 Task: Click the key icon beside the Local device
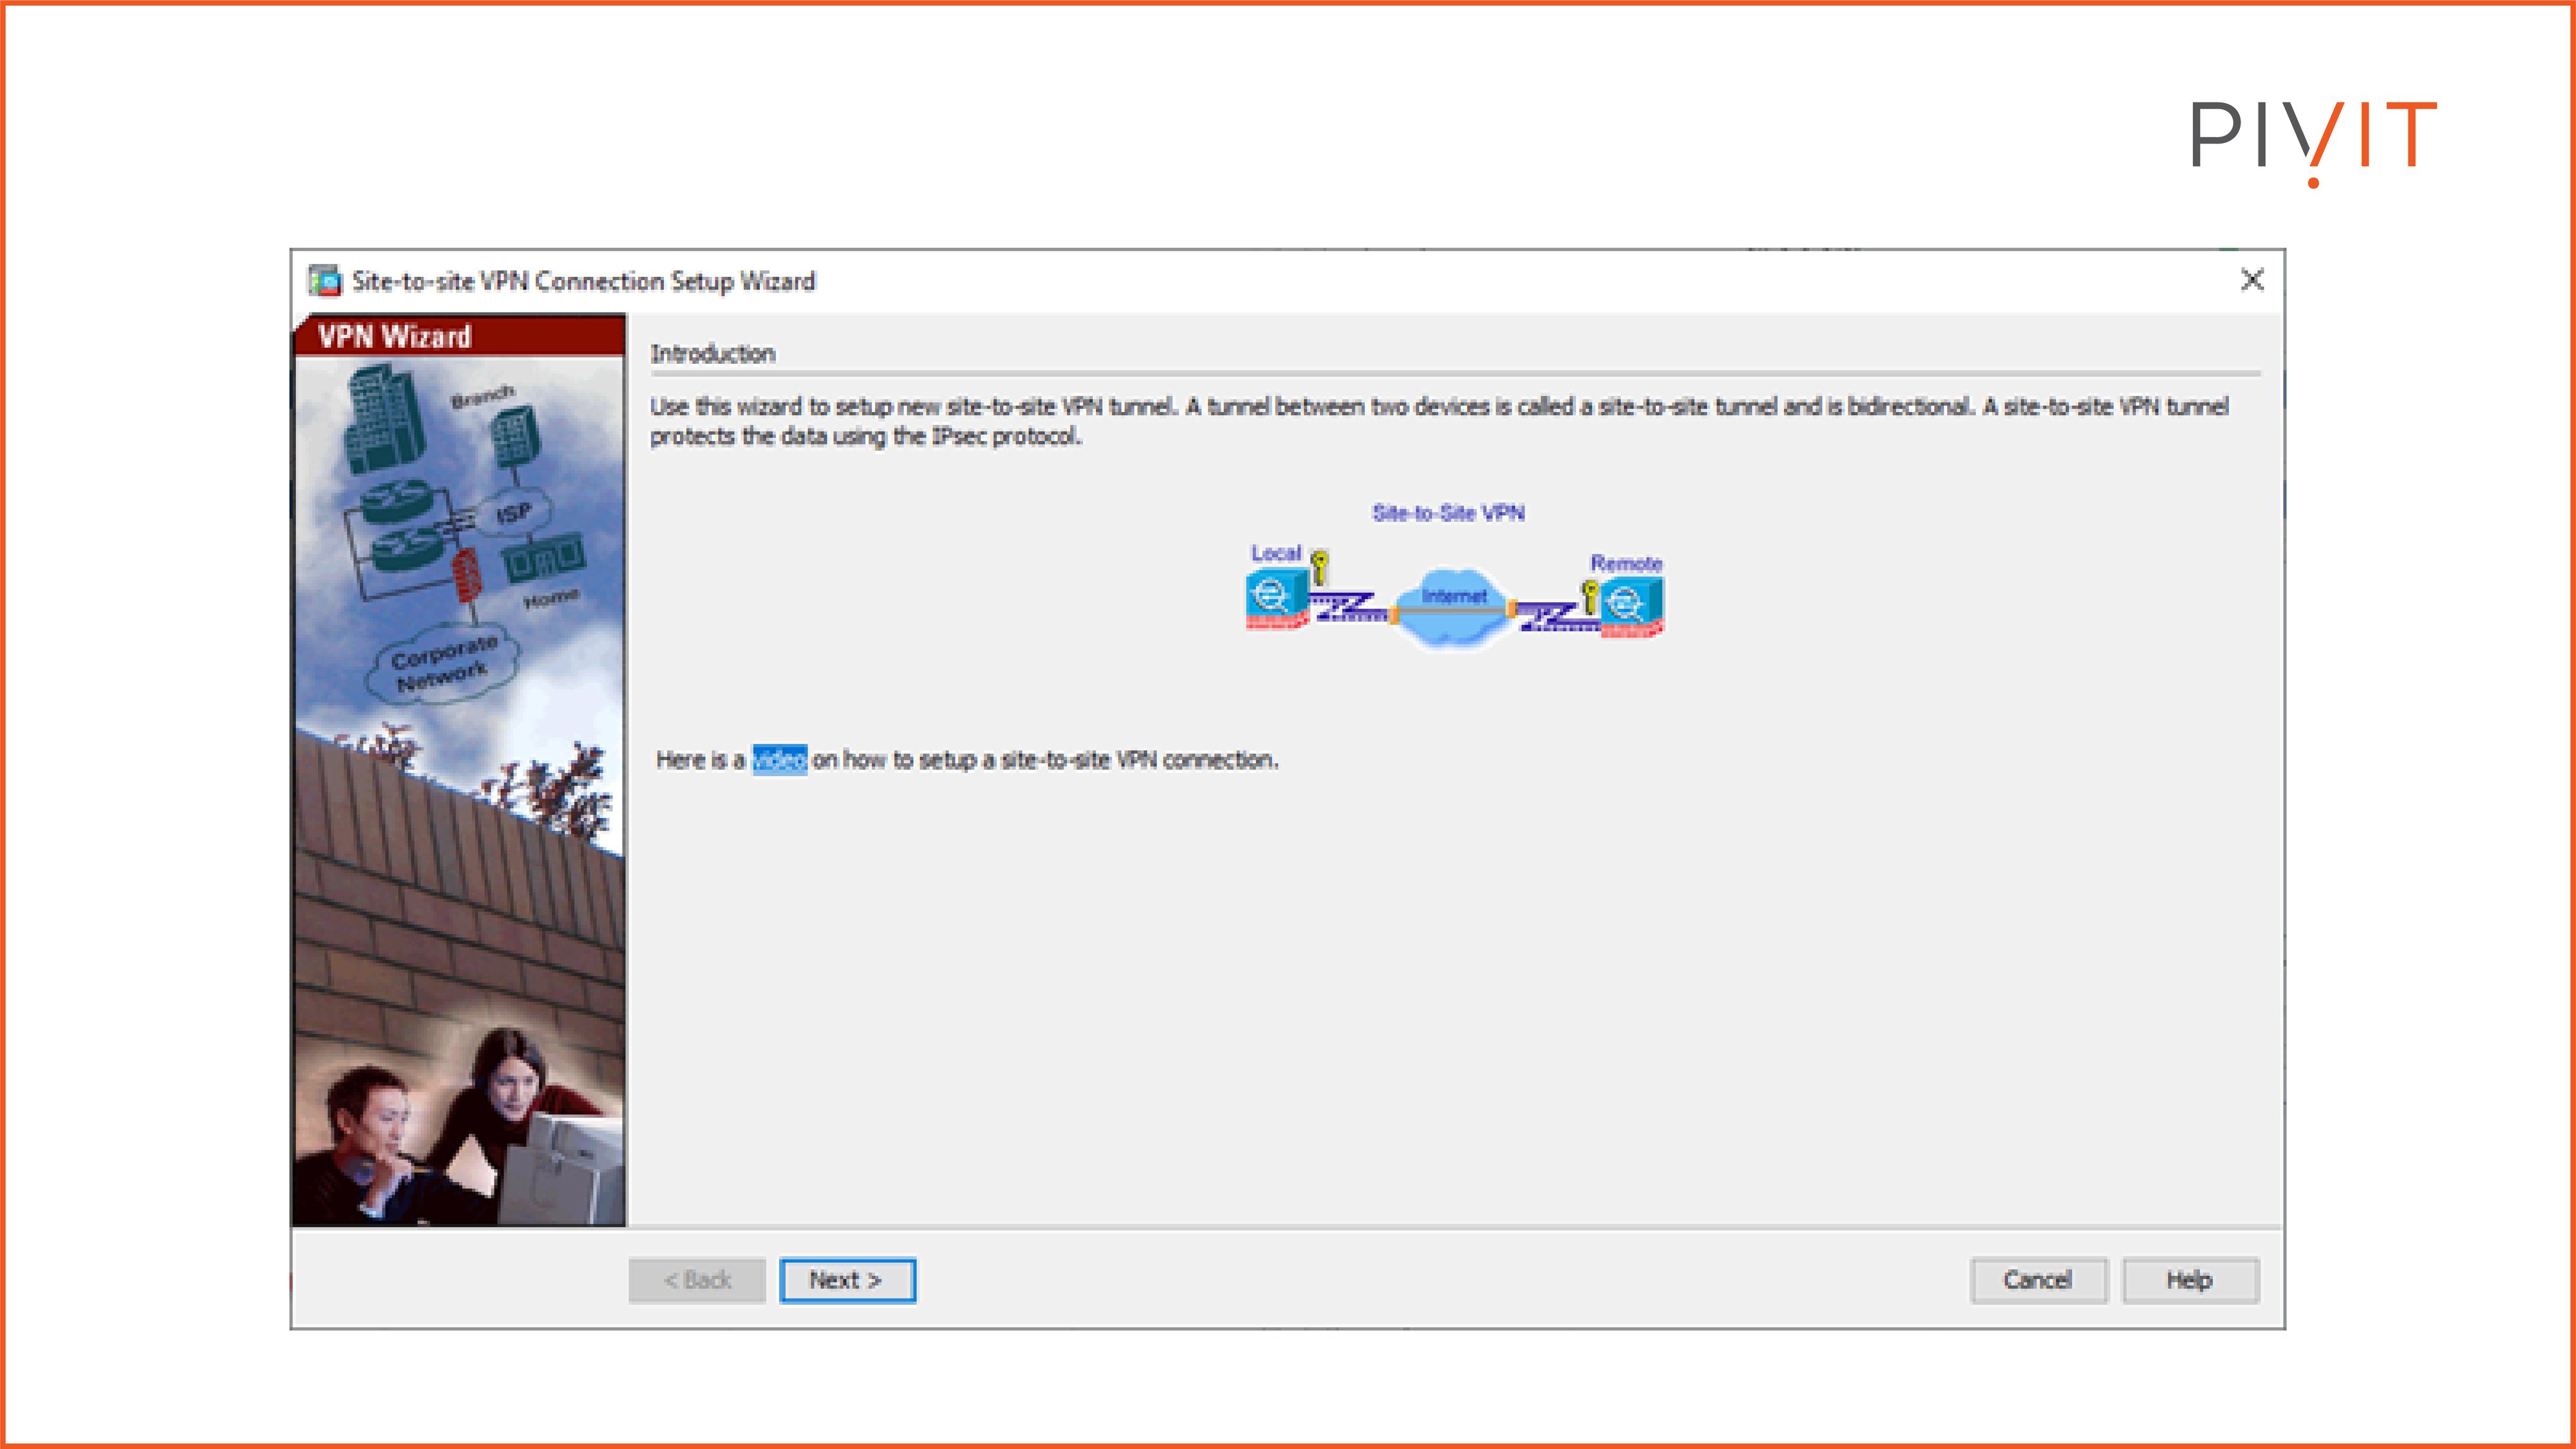(1320, 567)
